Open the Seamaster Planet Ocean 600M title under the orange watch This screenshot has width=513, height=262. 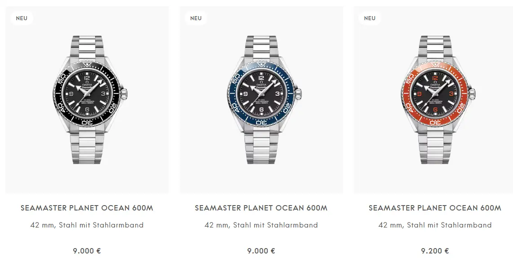(435, 208)
